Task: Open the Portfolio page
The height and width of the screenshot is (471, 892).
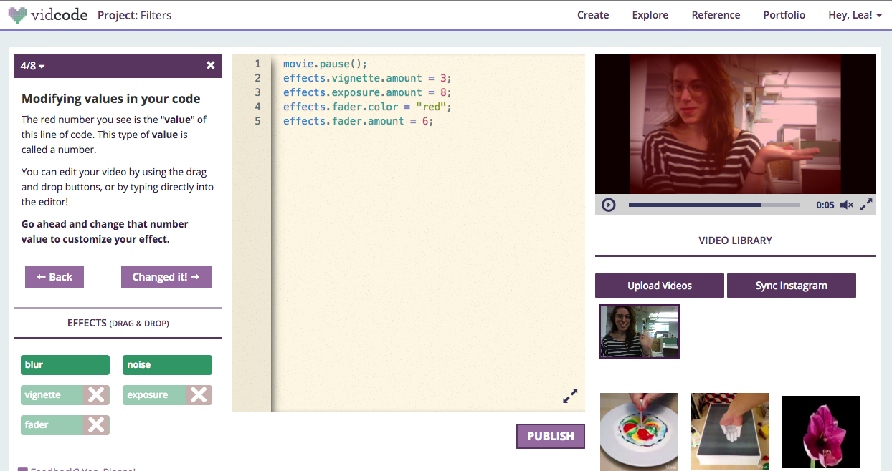Action: pos(784,14)
